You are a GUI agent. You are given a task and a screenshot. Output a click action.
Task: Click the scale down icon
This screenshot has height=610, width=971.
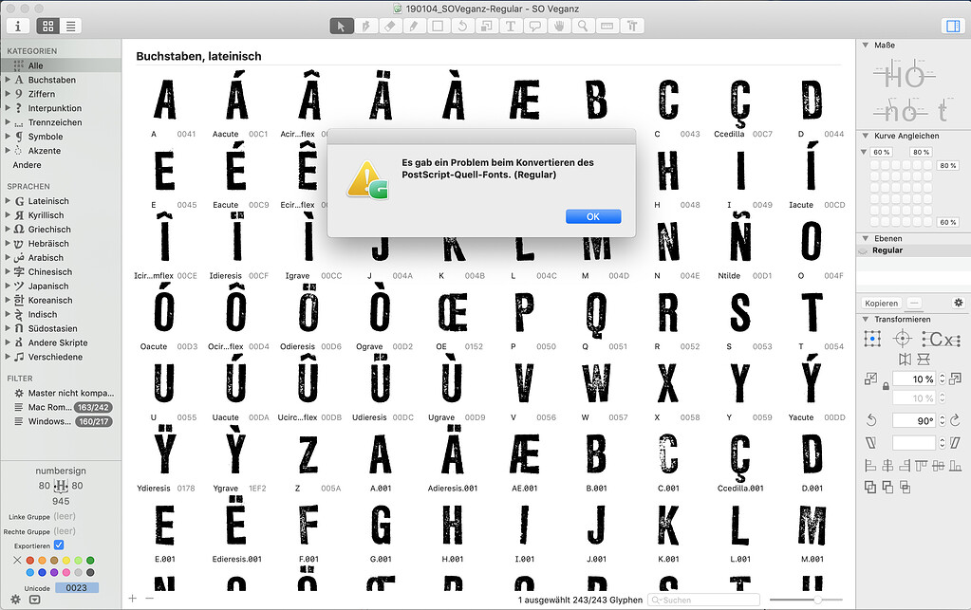click(x=870, y=379)
